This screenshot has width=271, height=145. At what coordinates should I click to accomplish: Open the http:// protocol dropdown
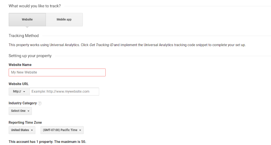tap(19, 91)
